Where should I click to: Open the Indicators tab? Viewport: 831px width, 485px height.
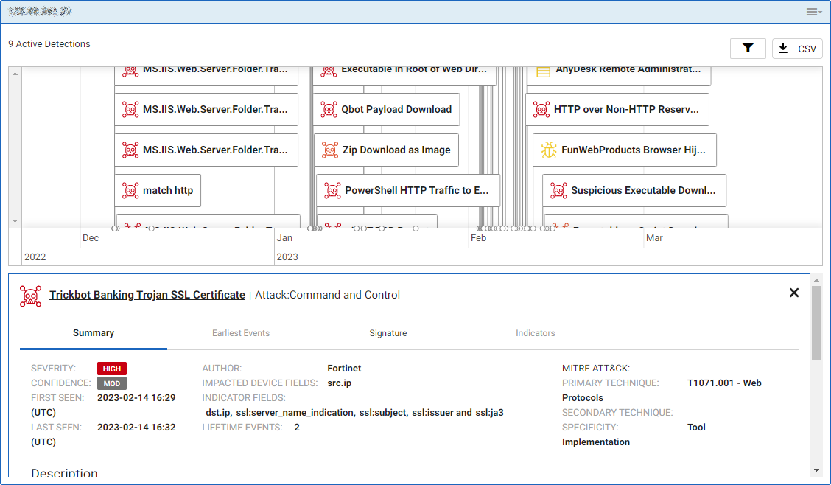(x=536, y=333)
